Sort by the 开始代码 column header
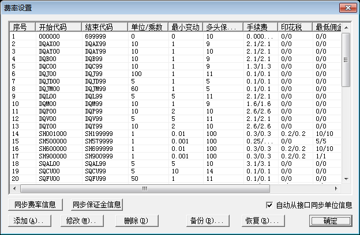The width and height of the screenshot is (360, 235). click(58, 27)
